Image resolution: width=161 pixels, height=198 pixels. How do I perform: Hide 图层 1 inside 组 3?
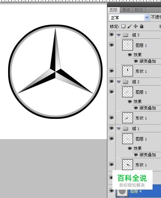111,45
